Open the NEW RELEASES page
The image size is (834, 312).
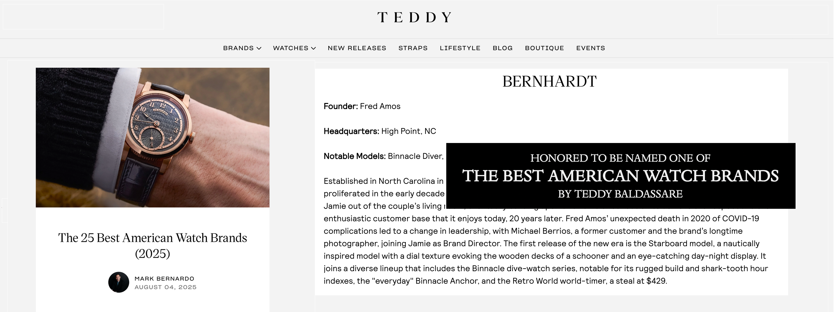pos(357,48)
